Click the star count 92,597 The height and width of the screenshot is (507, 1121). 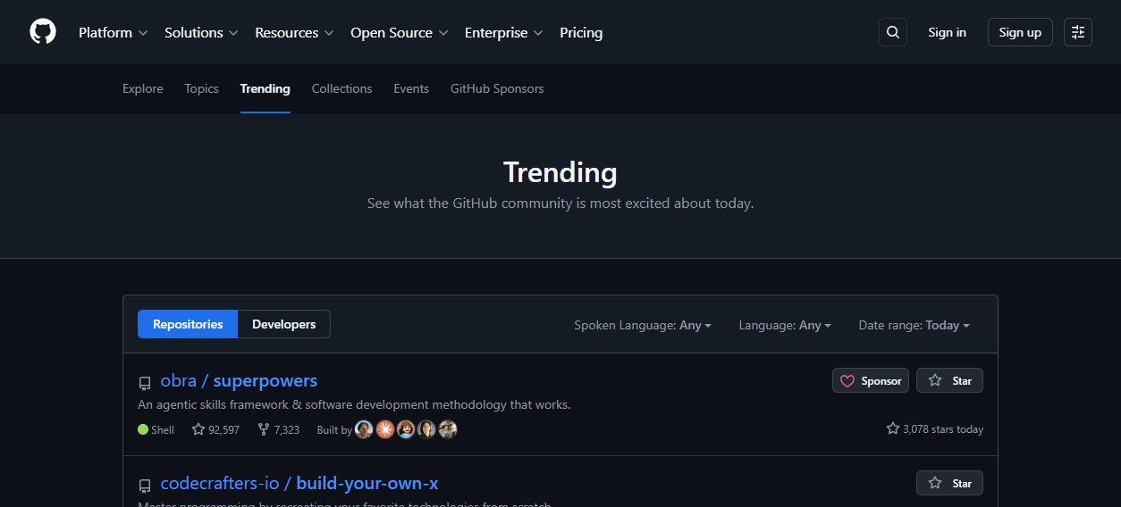click(x=215, y=429)
